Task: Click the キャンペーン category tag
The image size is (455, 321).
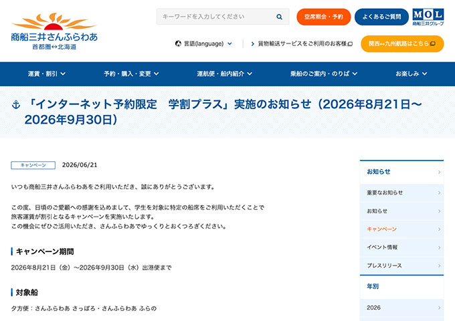Action: tap(33, 165)
